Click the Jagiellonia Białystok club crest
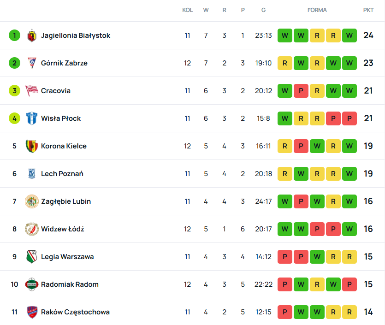 pos(31,35)
